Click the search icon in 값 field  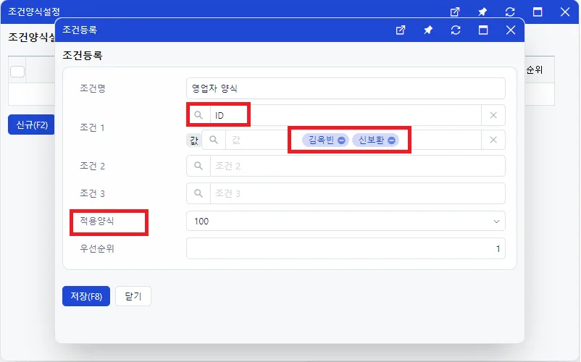(214, 140)
